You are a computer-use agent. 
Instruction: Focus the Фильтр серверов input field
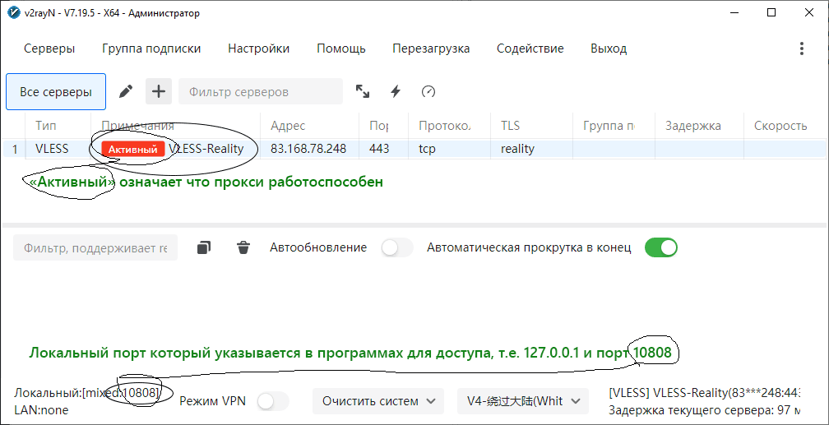click(x=261, y=91)
